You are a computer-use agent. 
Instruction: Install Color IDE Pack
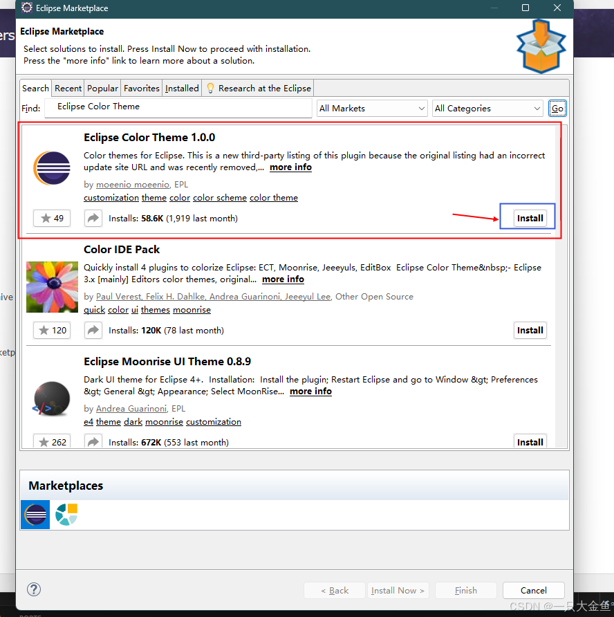pyautogui.click(x=530, y=330)
